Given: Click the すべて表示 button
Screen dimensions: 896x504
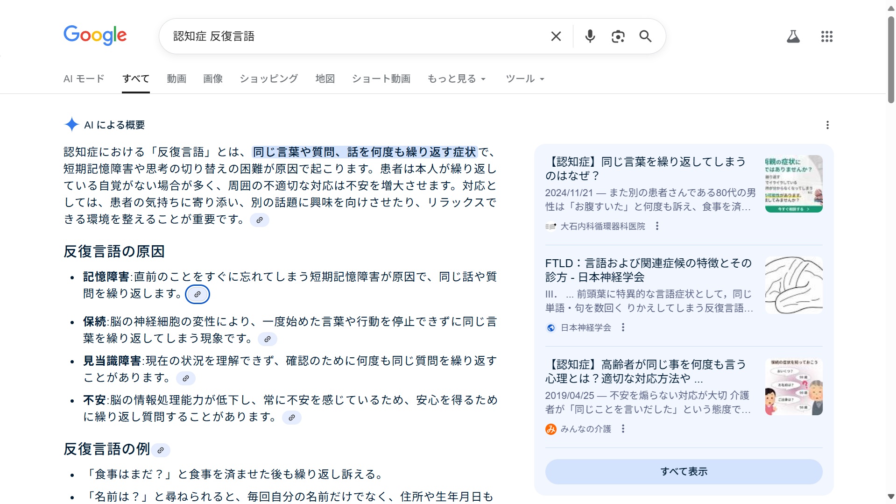Looking at the screenshot, I should pyautogui.click(x=684, y=471).
